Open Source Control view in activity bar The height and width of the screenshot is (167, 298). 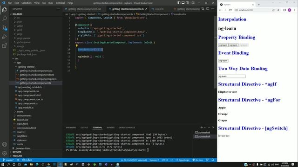(4, 28)
